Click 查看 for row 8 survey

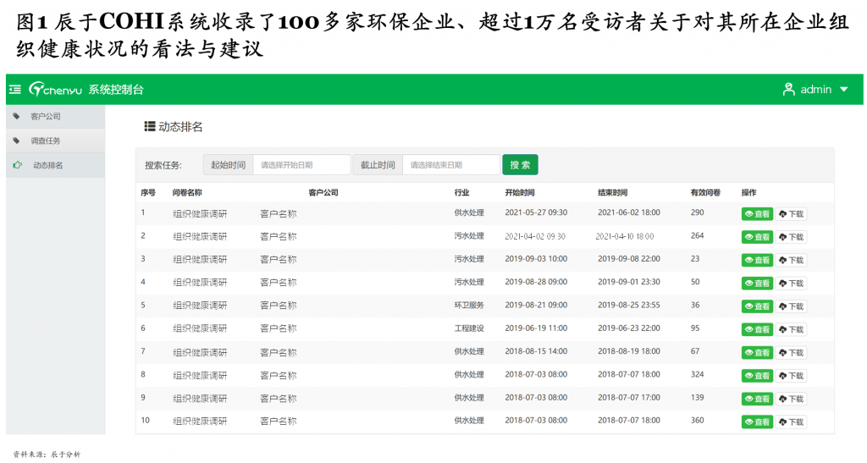pyautogui.click(x=757, y=376)
